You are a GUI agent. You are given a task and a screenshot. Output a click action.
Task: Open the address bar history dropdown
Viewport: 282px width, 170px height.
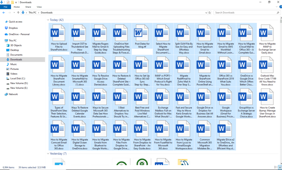(x=206, y=13)
